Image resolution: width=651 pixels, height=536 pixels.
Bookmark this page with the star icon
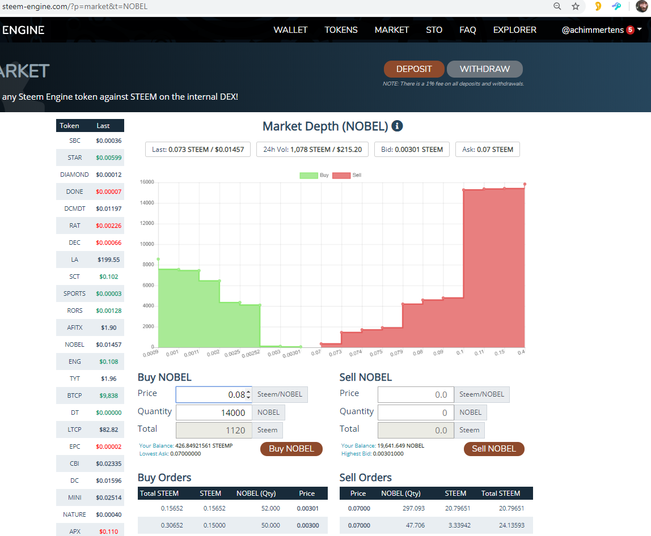pyautogui.click(x=576, y=6)
